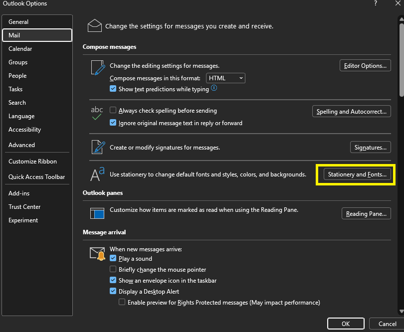Open Reading Pane settings
The width and height of the screenshot is (404, 332).
(x=366, y=213)
